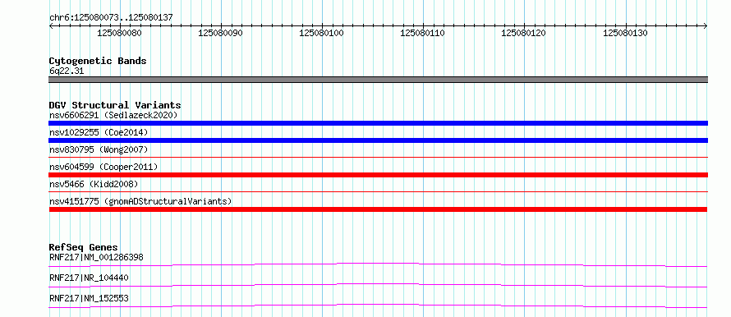Select the RefSeq Genes track title
731x317 pixels.
(84, 247)
